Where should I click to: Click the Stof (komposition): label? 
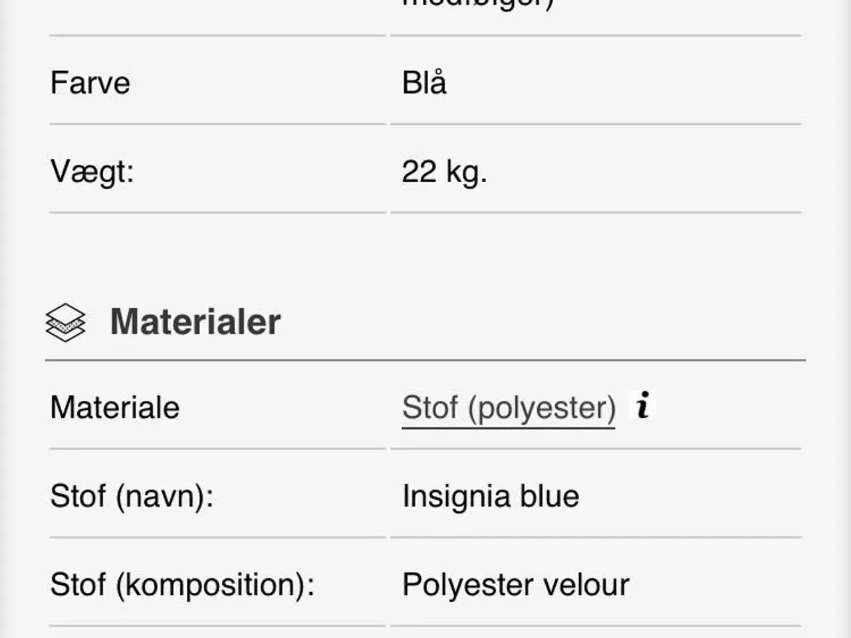(182, 585)
